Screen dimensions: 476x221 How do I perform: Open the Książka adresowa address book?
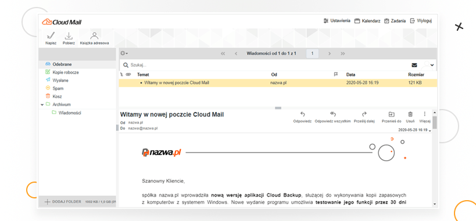coord(94,38)
